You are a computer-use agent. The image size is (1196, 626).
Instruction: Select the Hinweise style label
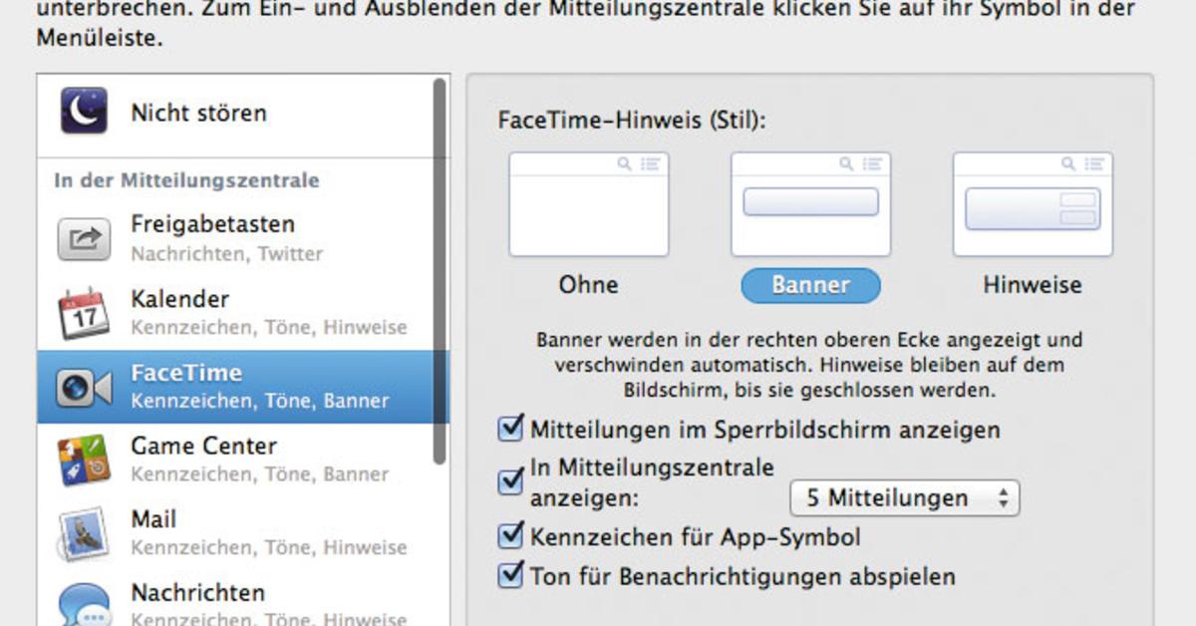coord(1033,285)
